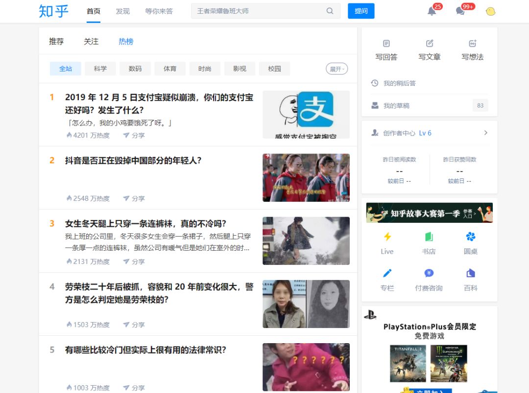The width and height of the screenshot is (529, 393).
Task: Click the search magnifier icon
Action: (x=330, y=10)
